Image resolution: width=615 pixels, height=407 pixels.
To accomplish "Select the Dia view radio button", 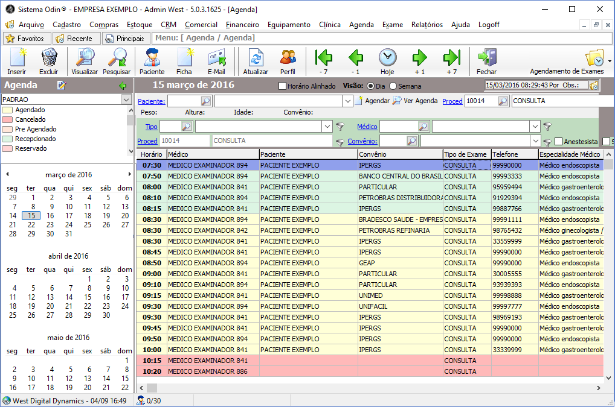I will [x=371, y=86].
